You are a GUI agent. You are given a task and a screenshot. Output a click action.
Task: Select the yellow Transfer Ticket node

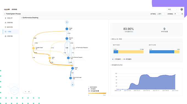[x=33, y=48]
